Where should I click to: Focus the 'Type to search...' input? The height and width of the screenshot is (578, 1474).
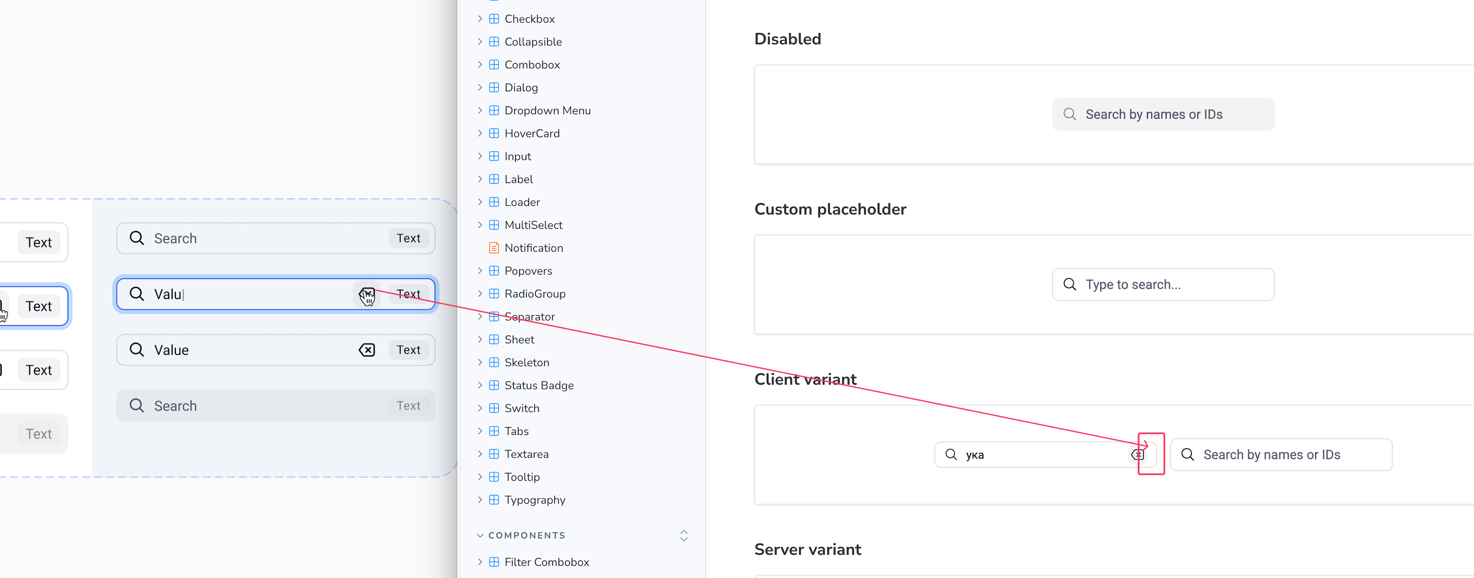pos(1163,284)
